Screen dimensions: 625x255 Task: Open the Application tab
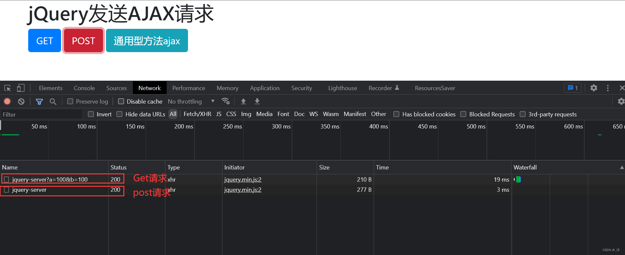(265, 88)
